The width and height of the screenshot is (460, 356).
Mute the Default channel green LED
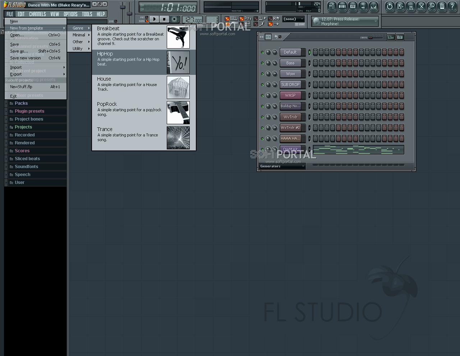pyautogui.click(x=262, y=52)
